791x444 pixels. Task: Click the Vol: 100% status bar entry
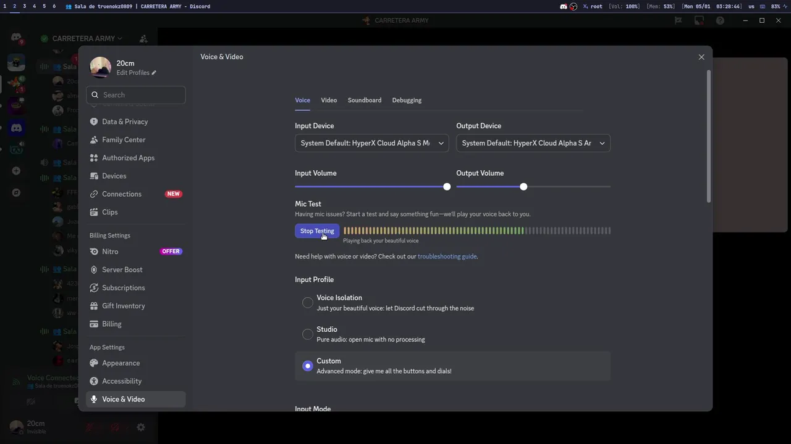(624, 6)
